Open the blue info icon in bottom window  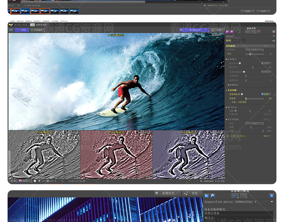[x=272, y=196]
